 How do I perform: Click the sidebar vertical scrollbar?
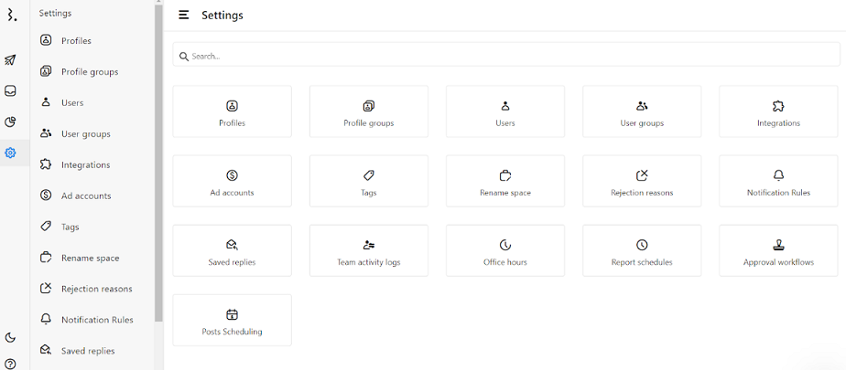click(x=158, y=162)
